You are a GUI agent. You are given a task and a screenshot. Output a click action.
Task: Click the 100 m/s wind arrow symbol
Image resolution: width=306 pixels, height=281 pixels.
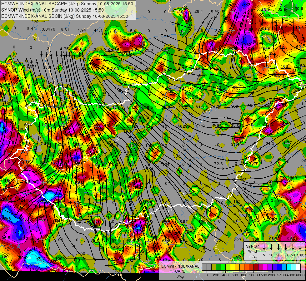(x=300, y=247)
